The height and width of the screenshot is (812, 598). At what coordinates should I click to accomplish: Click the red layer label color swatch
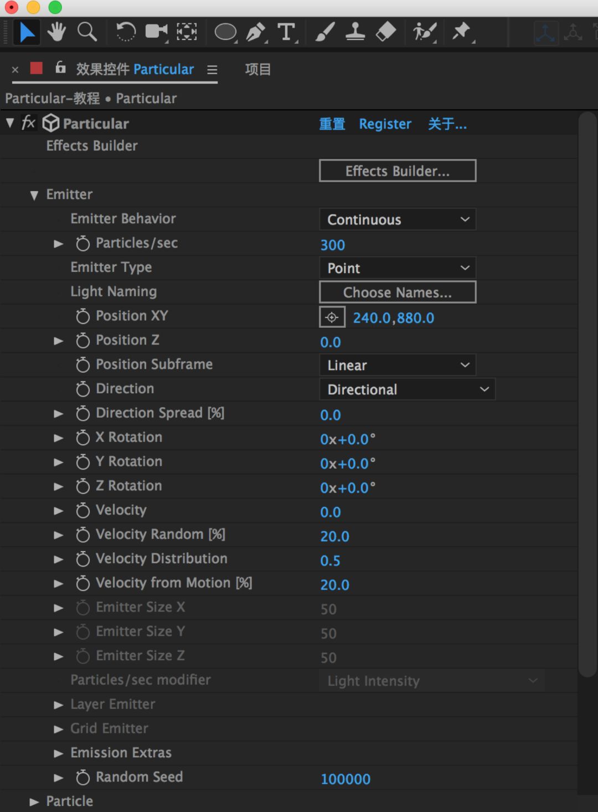click(37, 68)
